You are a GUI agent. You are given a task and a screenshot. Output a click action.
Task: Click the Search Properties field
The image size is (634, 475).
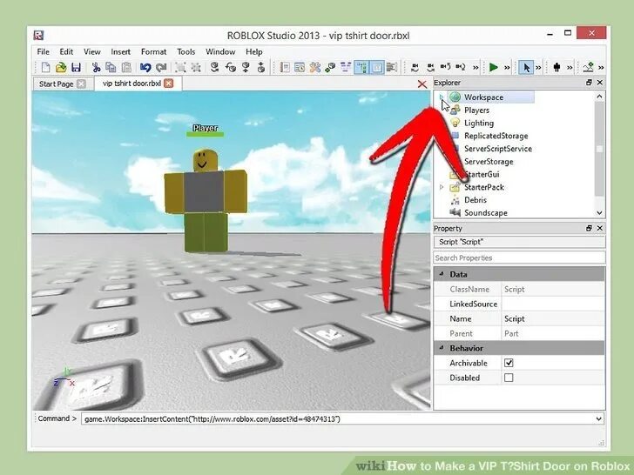[x=519, y=258]
